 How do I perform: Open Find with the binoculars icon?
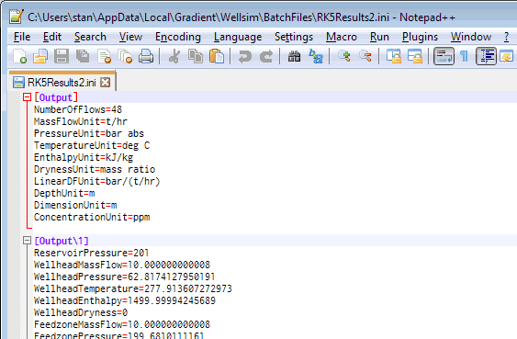(x=295, y=56)
